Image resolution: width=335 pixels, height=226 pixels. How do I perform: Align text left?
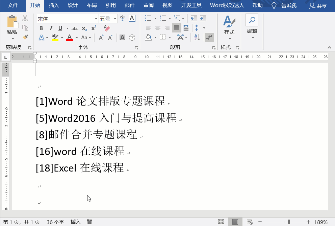pyautogui.click(x=148, y=28)
